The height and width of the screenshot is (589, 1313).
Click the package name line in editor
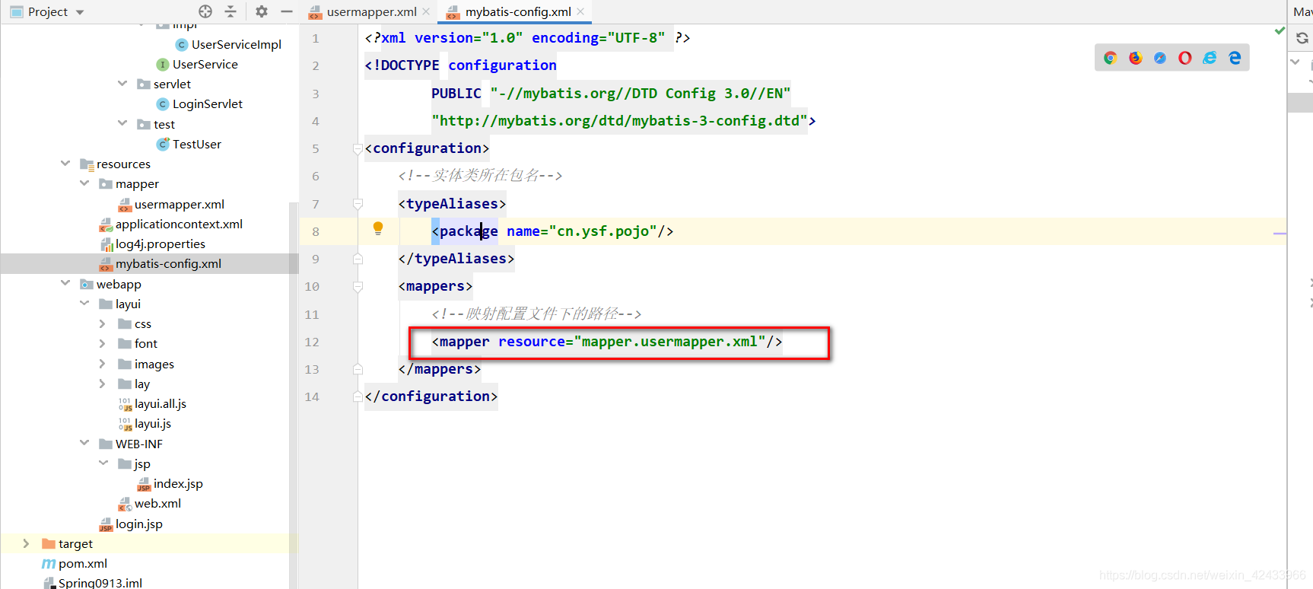pyautogui.click(x=552, y=231)
